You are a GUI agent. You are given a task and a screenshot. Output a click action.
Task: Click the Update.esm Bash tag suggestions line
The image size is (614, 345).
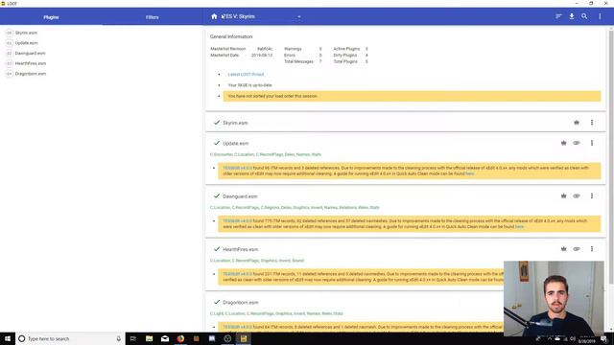(265, 154)
